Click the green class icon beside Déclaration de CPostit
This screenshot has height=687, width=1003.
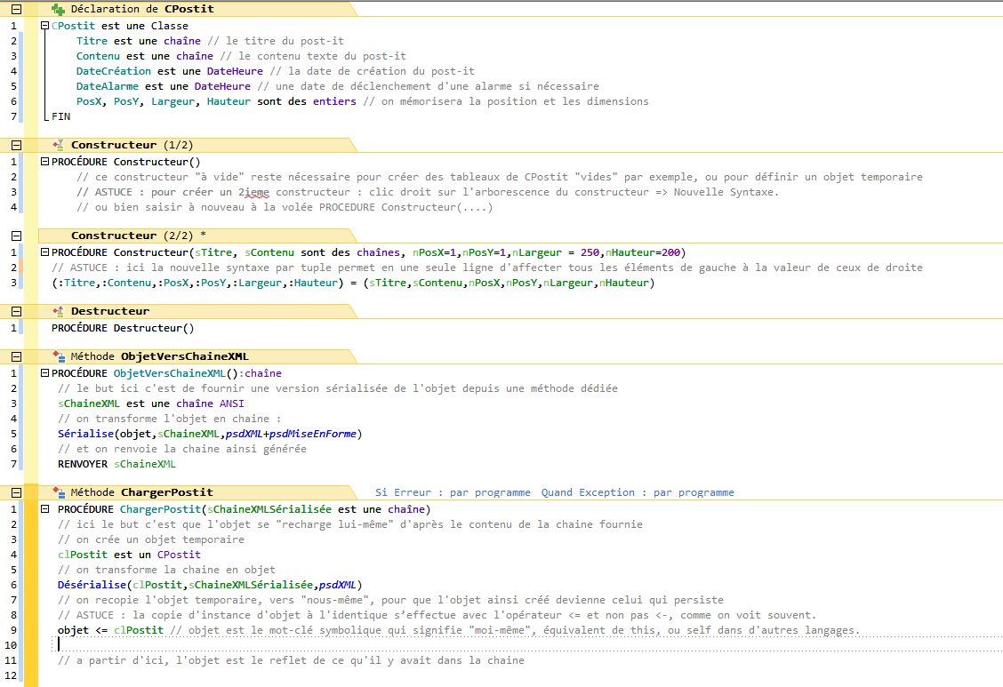pyautogui.click(x=60, y=9)
